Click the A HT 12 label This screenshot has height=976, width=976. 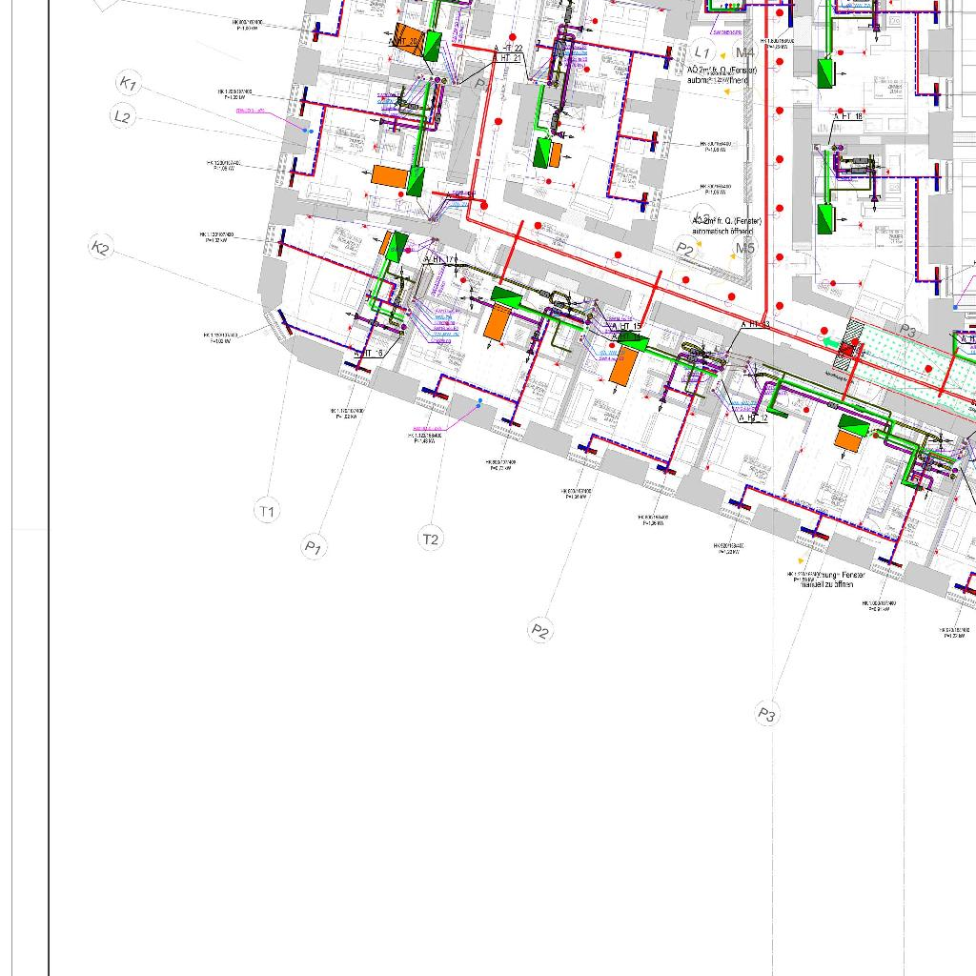tap(751, 417)
